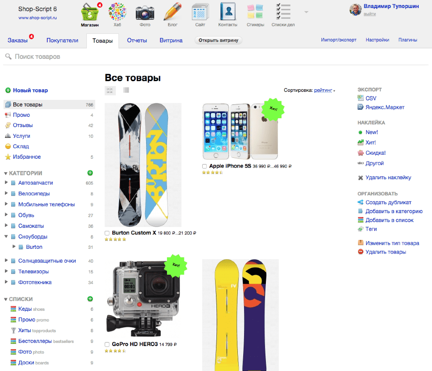This screenshot has width=432, height=371.
Task: Open the Блог pencil app icon
Action: pos(173,12)
